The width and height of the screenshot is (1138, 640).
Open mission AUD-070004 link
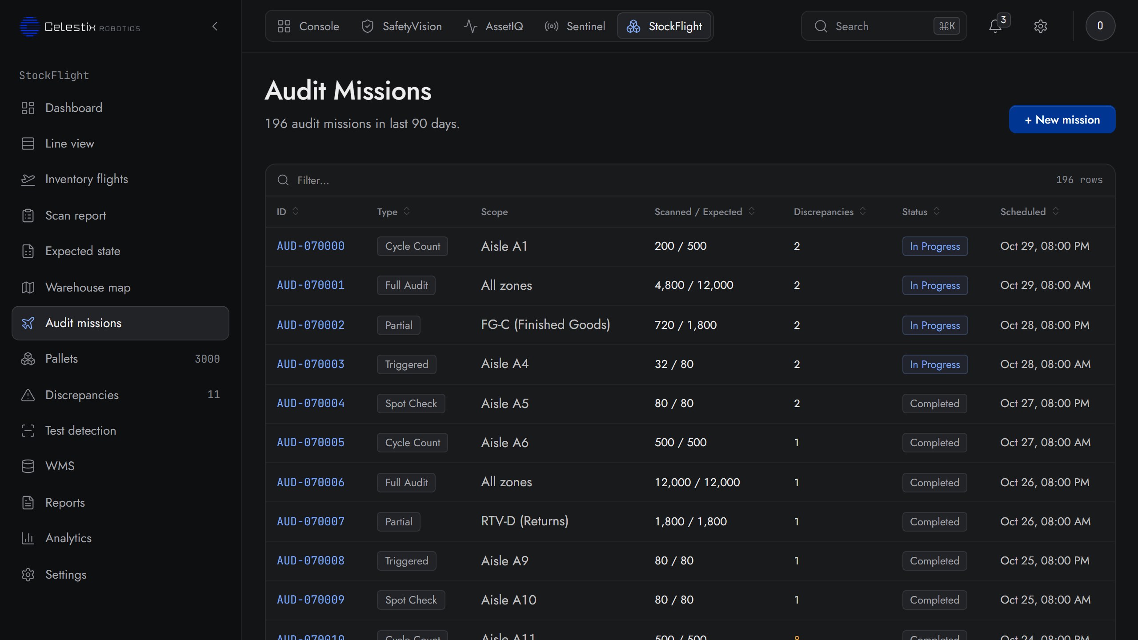(x=311, y=404)
